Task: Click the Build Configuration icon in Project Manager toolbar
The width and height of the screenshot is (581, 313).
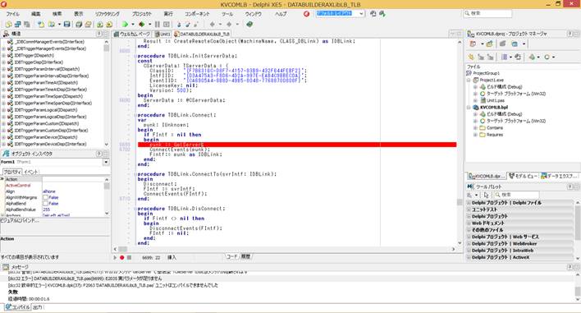Action: point(532,58)
